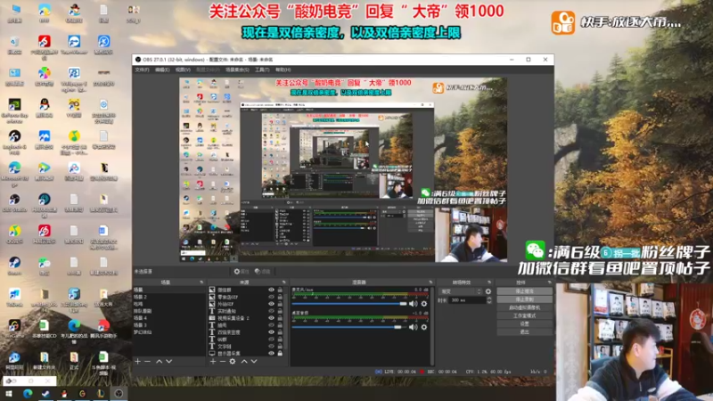Click the Windows Start button
The image size is (713, 401).
tap(9, 394)
